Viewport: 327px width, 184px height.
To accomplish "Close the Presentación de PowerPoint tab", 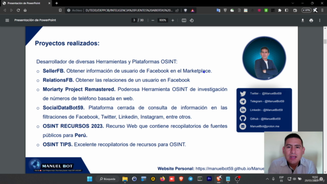I will coord(49,3).
